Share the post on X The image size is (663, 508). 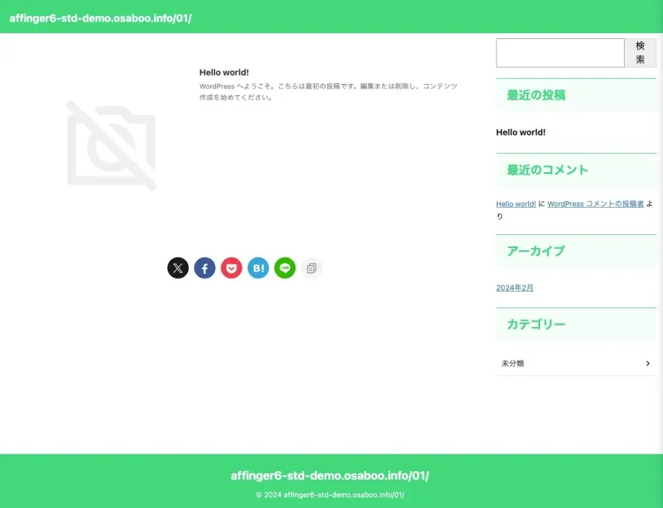178,268
